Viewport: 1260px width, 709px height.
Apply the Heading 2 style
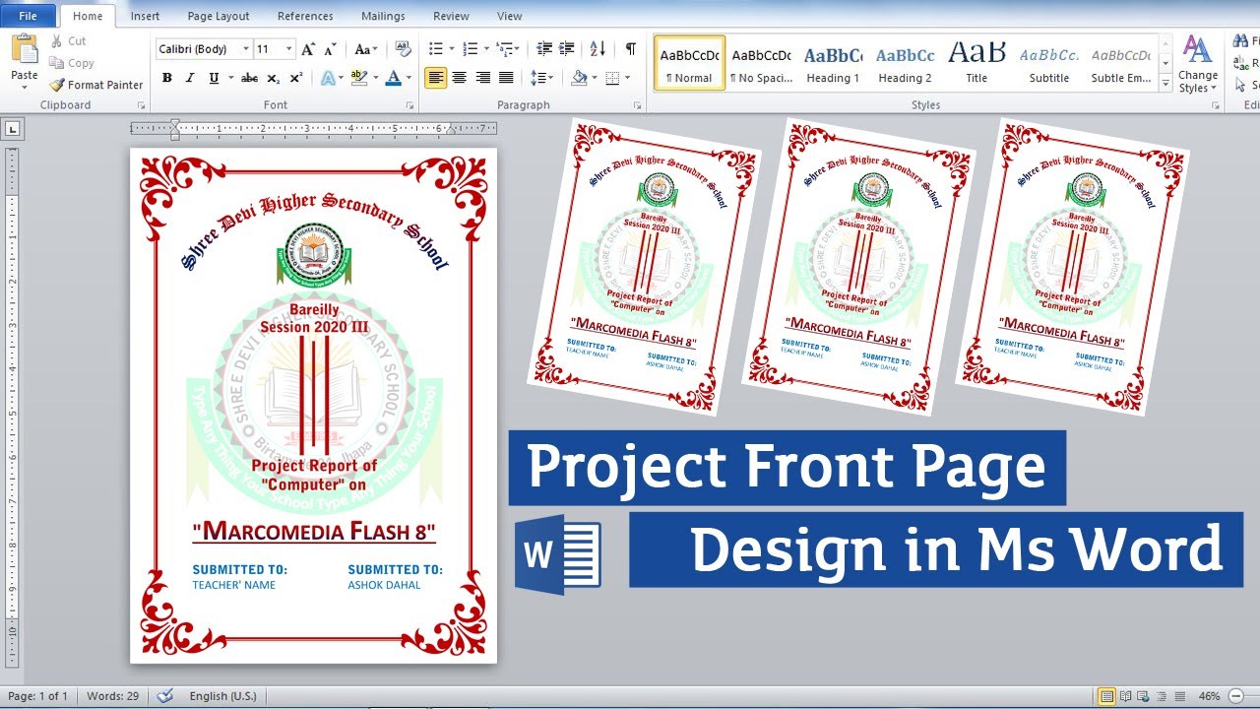pos(905,63)
